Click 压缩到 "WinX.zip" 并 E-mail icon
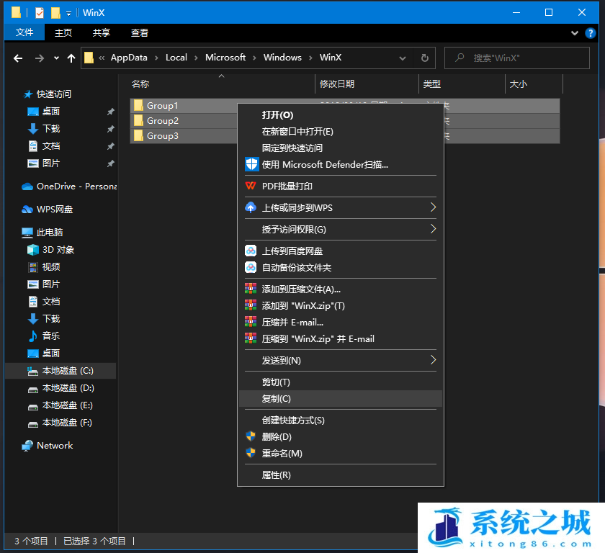 251,338
